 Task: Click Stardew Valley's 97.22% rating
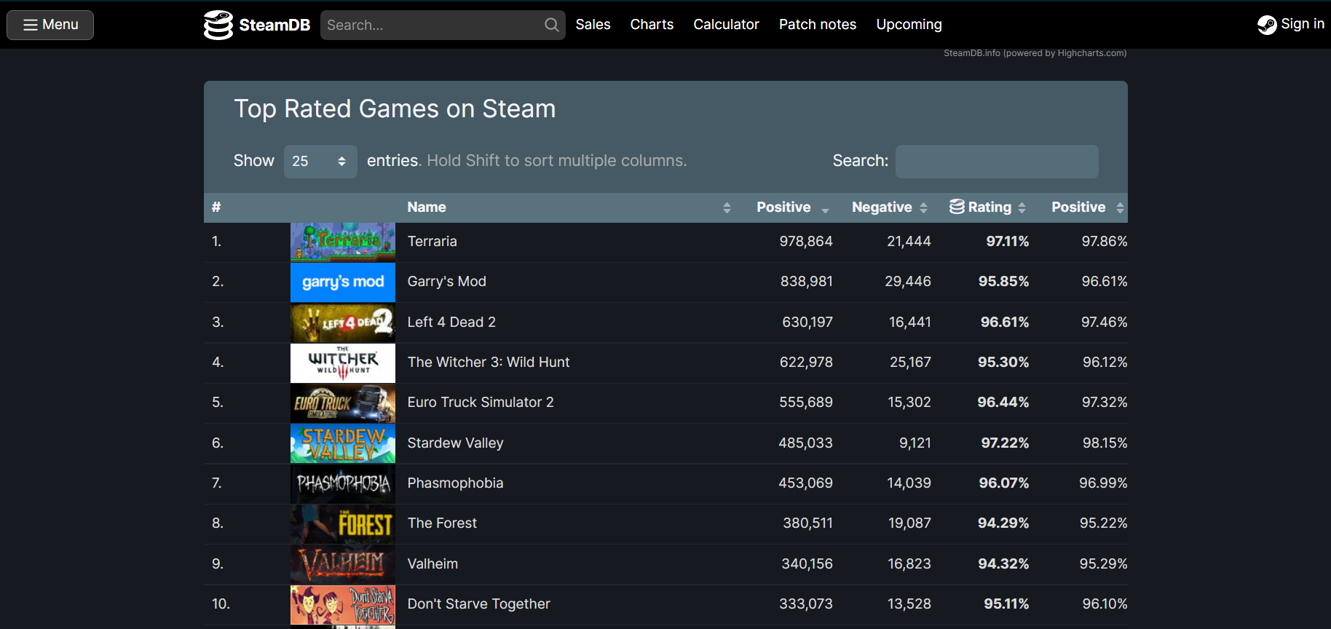click(1005, 443)
